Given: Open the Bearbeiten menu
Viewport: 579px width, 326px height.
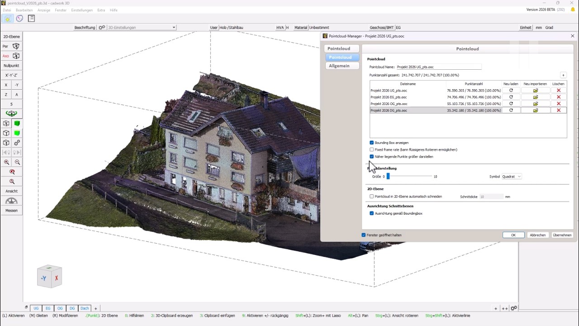Looking at the screenshot, I should coord(24,10).
